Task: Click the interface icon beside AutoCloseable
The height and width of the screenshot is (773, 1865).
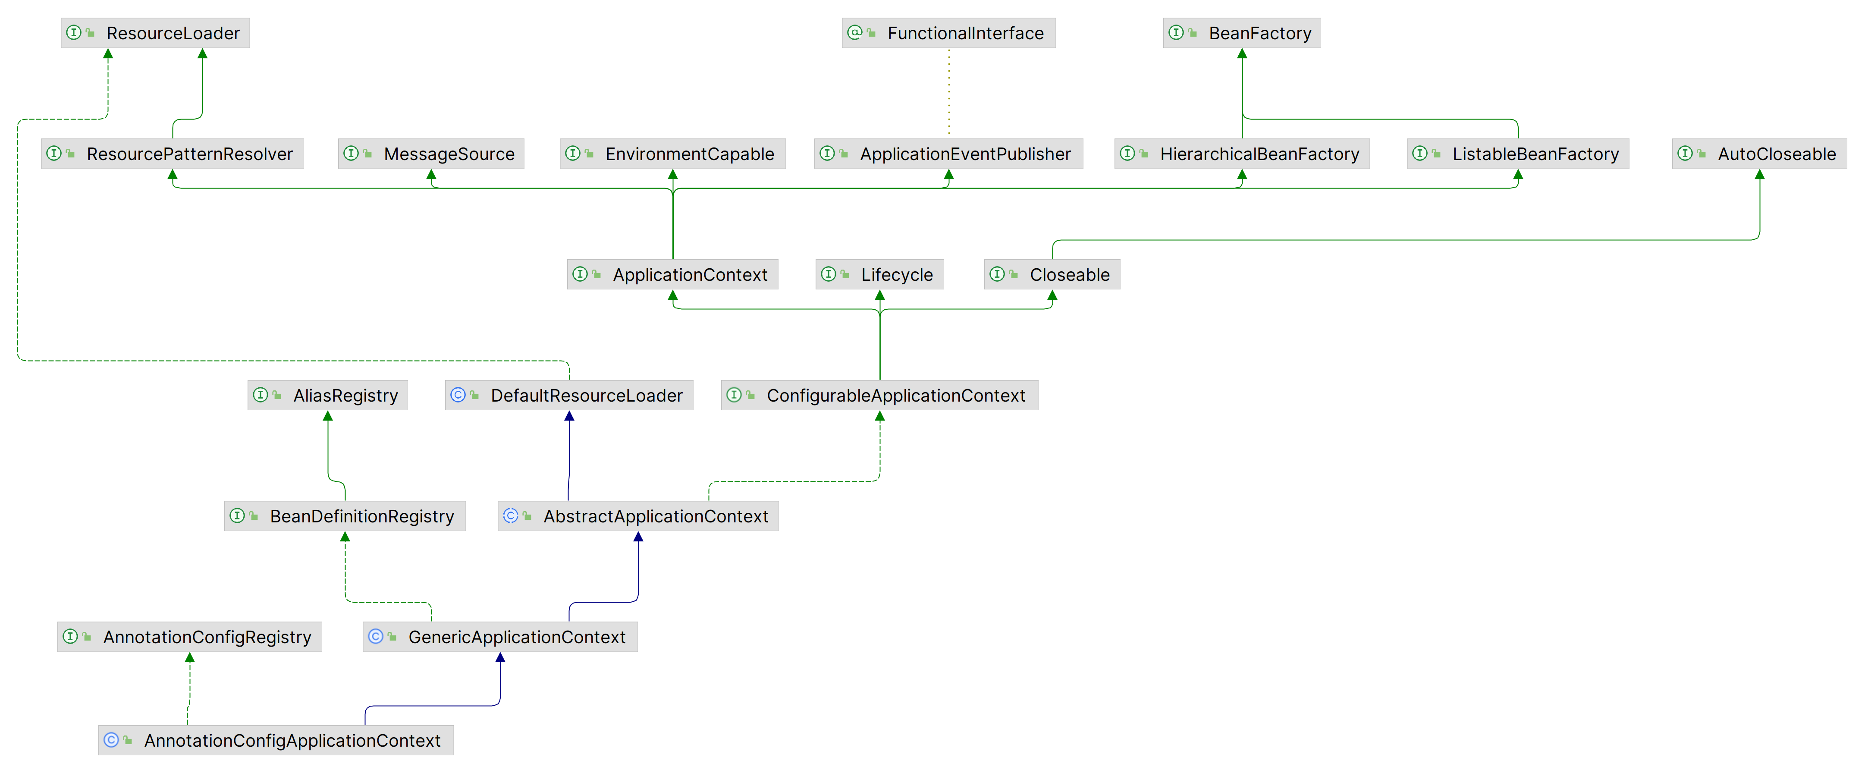Action: point(1685,154)
